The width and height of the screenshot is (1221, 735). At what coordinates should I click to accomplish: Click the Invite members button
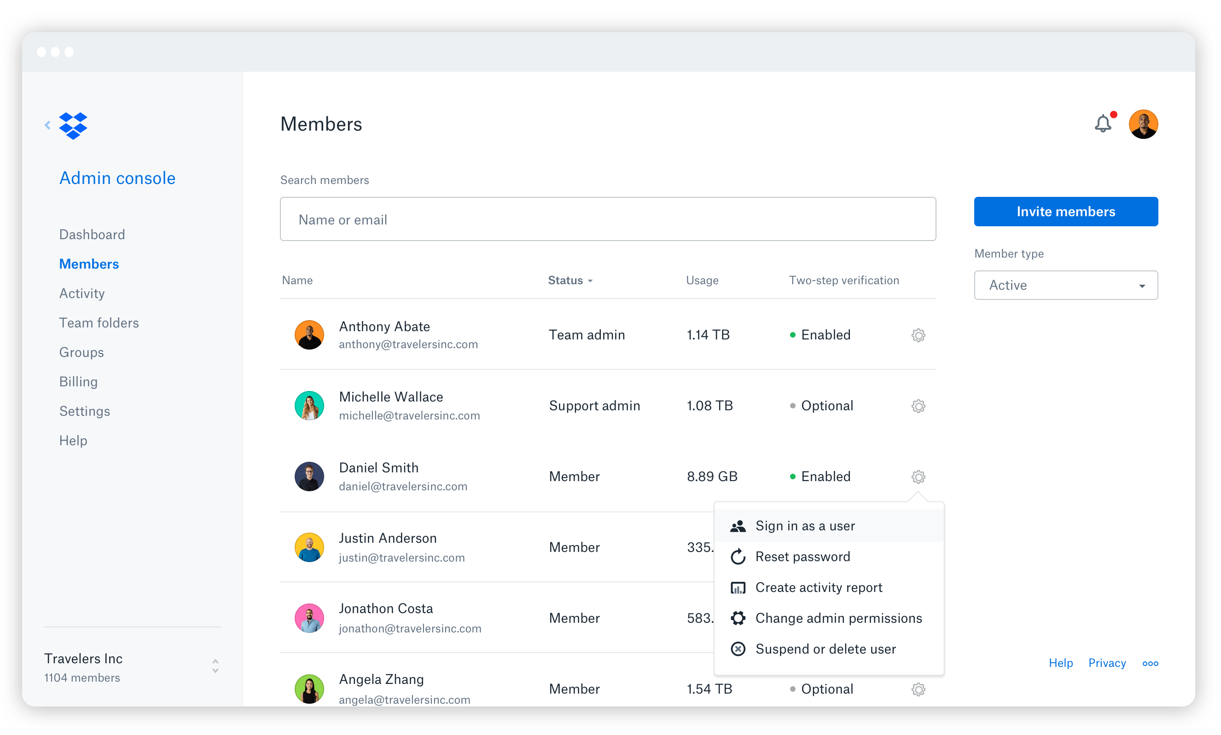click(x=1065, y=211)
